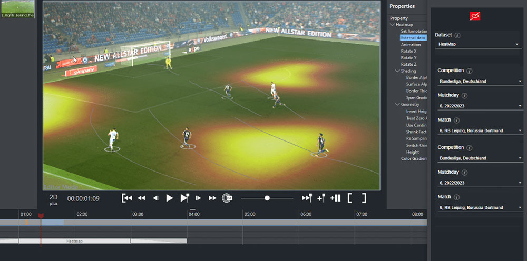Select the Rotate Z property
This screenshot has height=261, width=527.
[409, 64]
